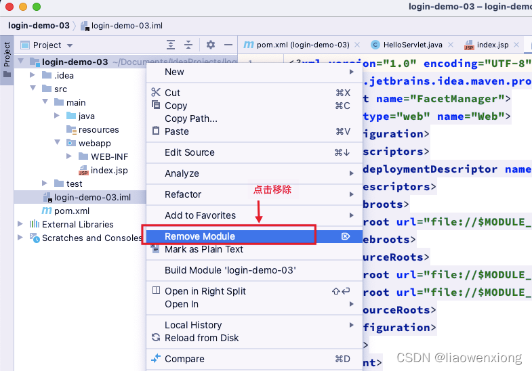Click the Cut scissors icon in context menu
Image resolution: width=532 pixels, height=371 pixels.
[156, 92]
